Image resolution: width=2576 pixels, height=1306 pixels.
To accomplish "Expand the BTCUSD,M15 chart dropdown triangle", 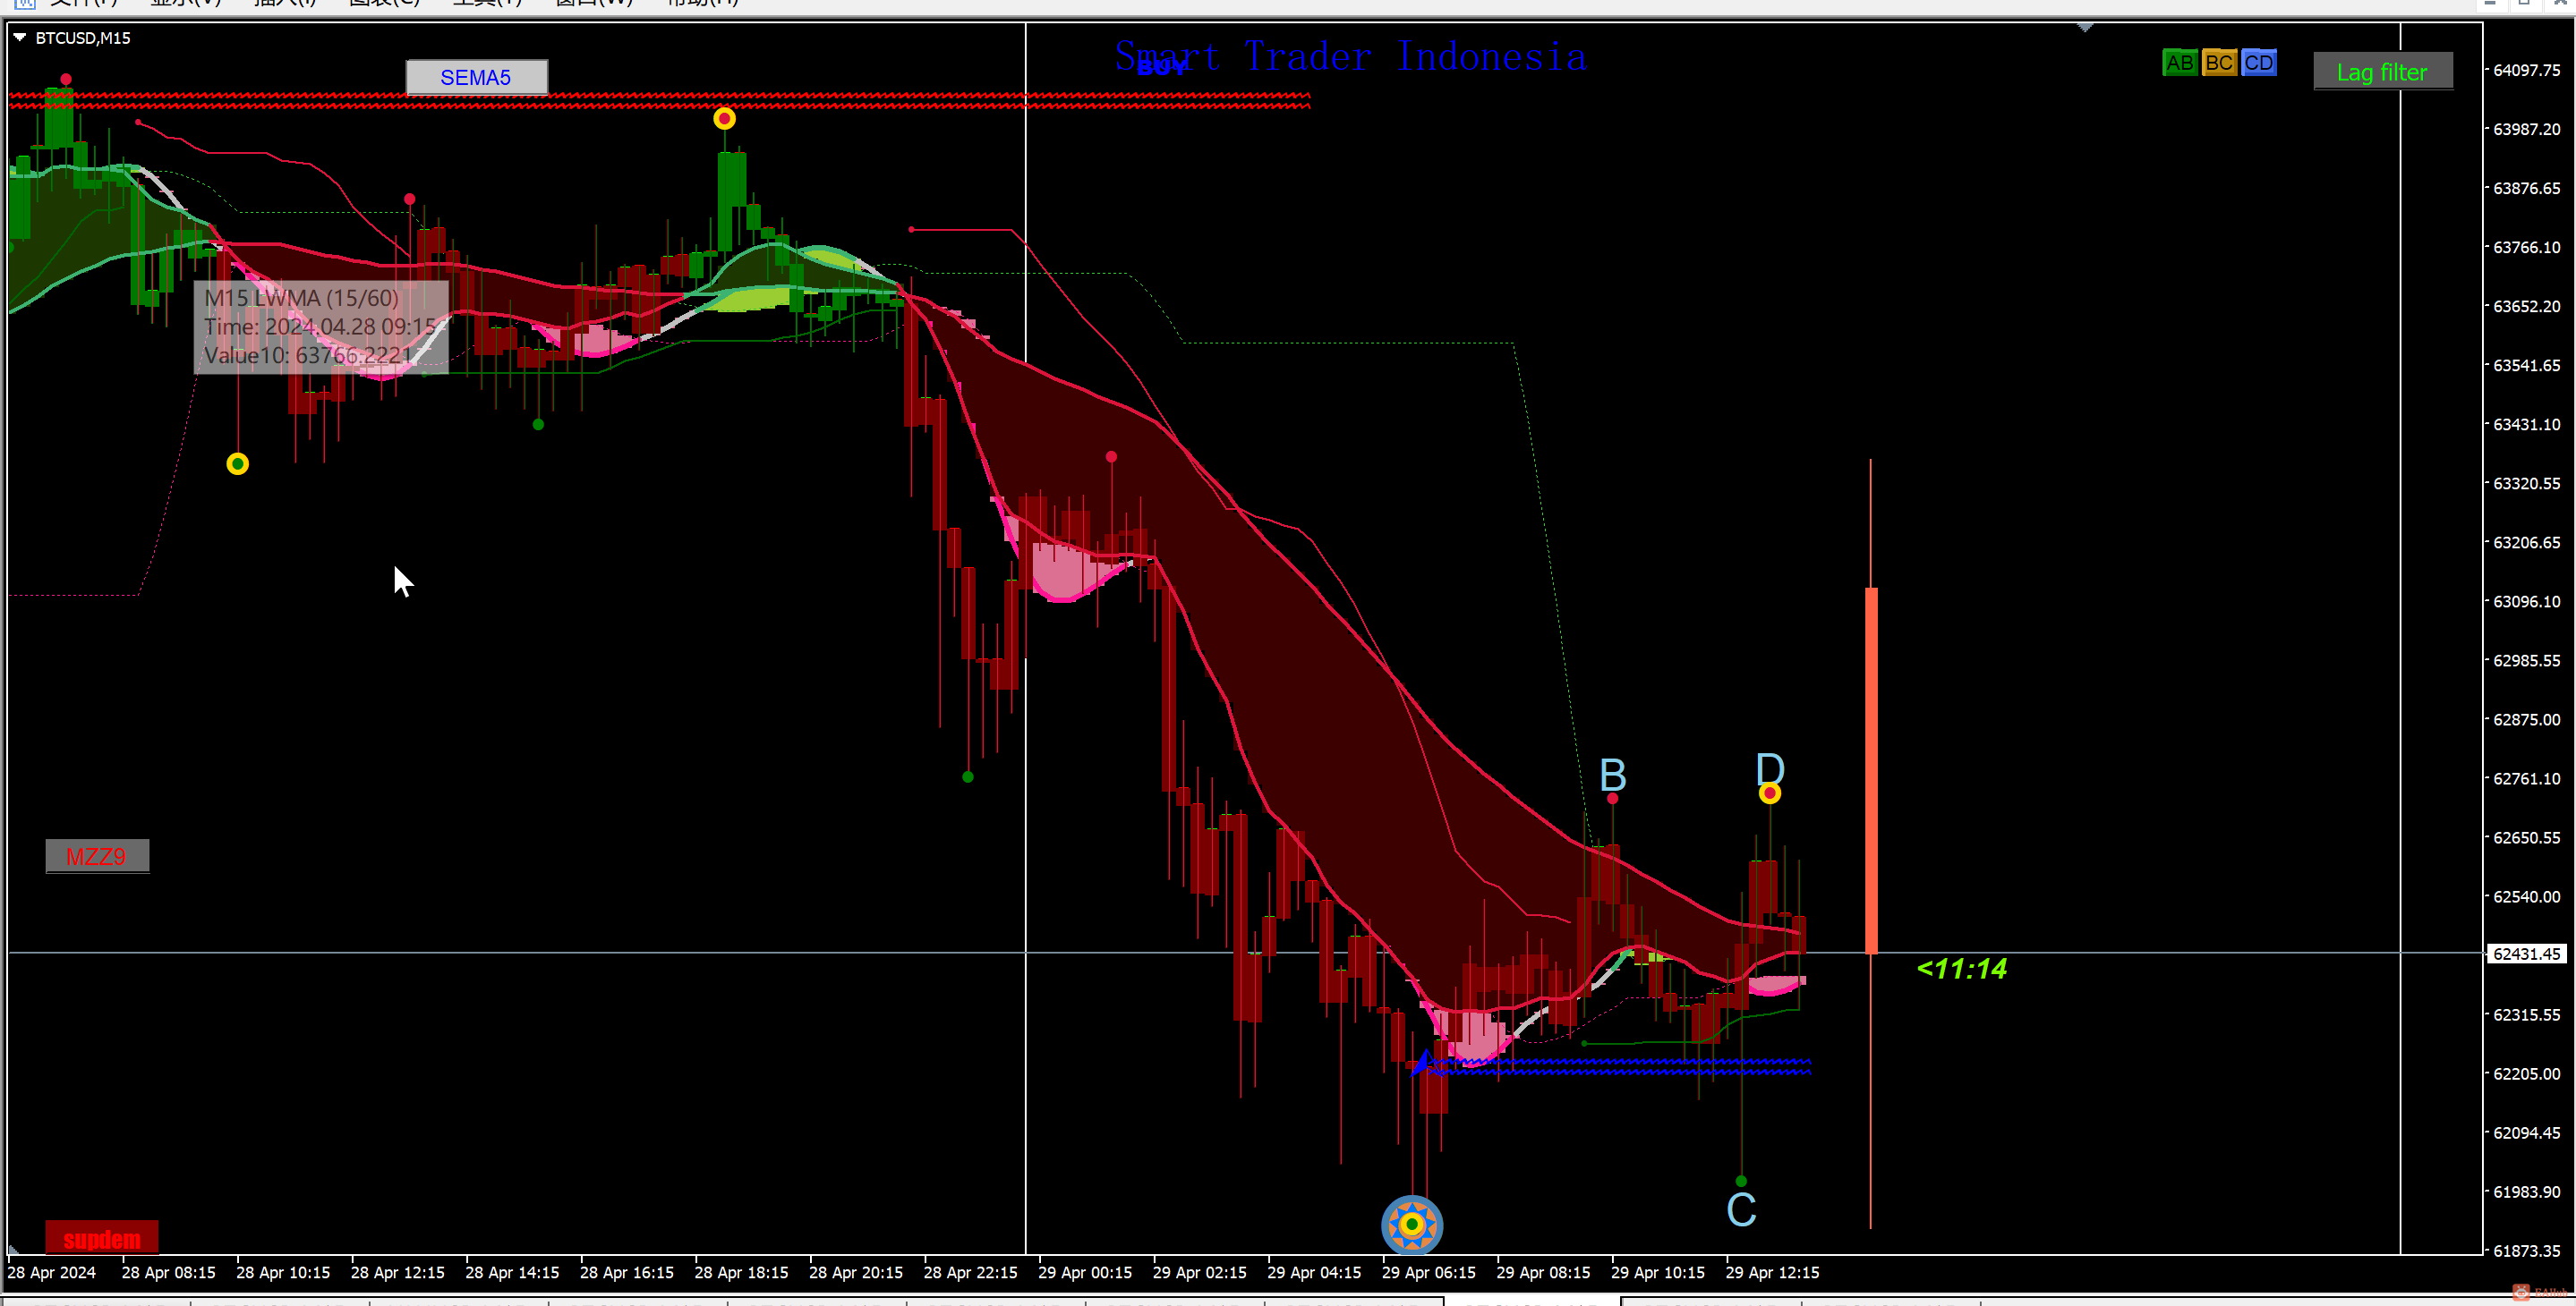I will coord(19,38).
